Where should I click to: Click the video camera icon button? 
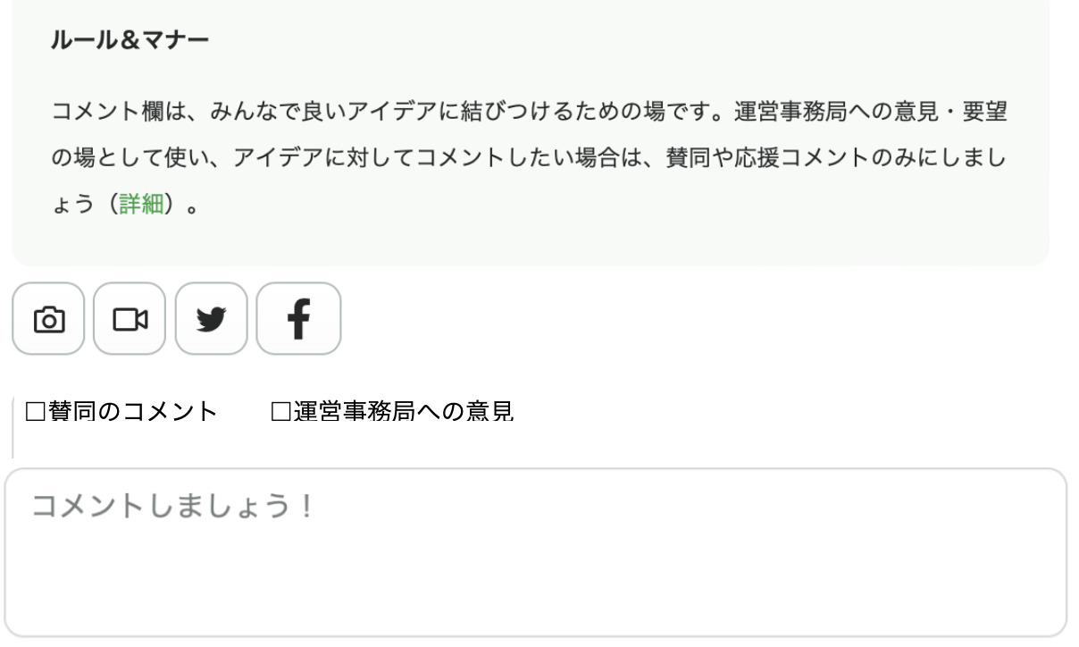(130, 319)
